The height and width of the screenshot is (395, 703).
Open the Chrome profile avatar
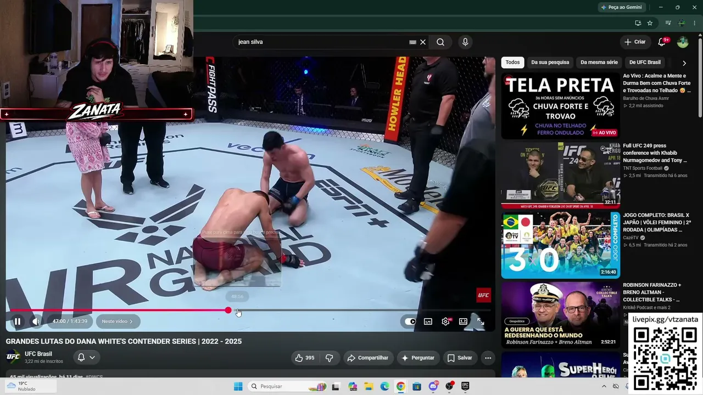pos(682,23)
